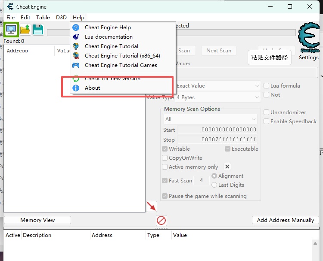Click the Cheat Engine Tutorial icon
This screenshot has height=261, width=323.
(x=76, y=46)
